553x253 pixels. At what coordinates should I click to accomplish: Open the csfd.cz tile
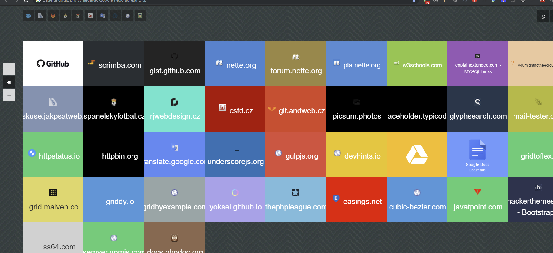(x=235, y=109)
